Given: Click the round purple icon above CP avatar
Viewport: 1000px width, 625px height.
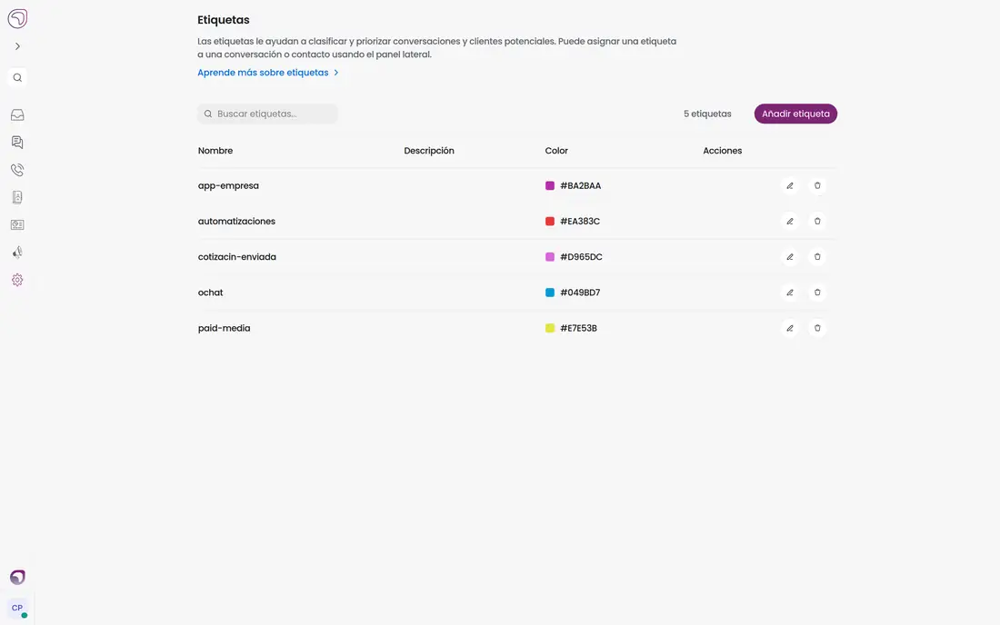Looking at the screenshot, I should (x=18, y=577).
